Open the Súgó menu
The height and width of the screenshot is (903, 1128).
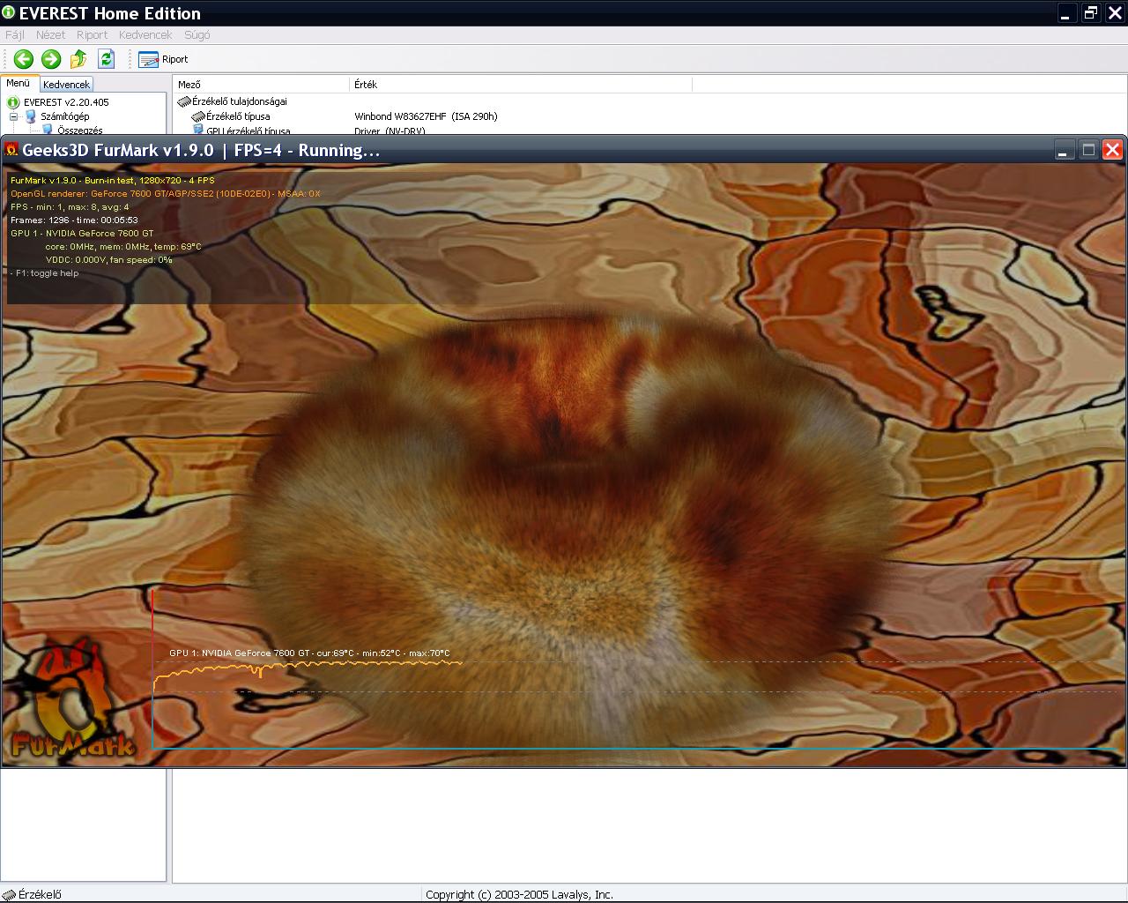[197, 35]
